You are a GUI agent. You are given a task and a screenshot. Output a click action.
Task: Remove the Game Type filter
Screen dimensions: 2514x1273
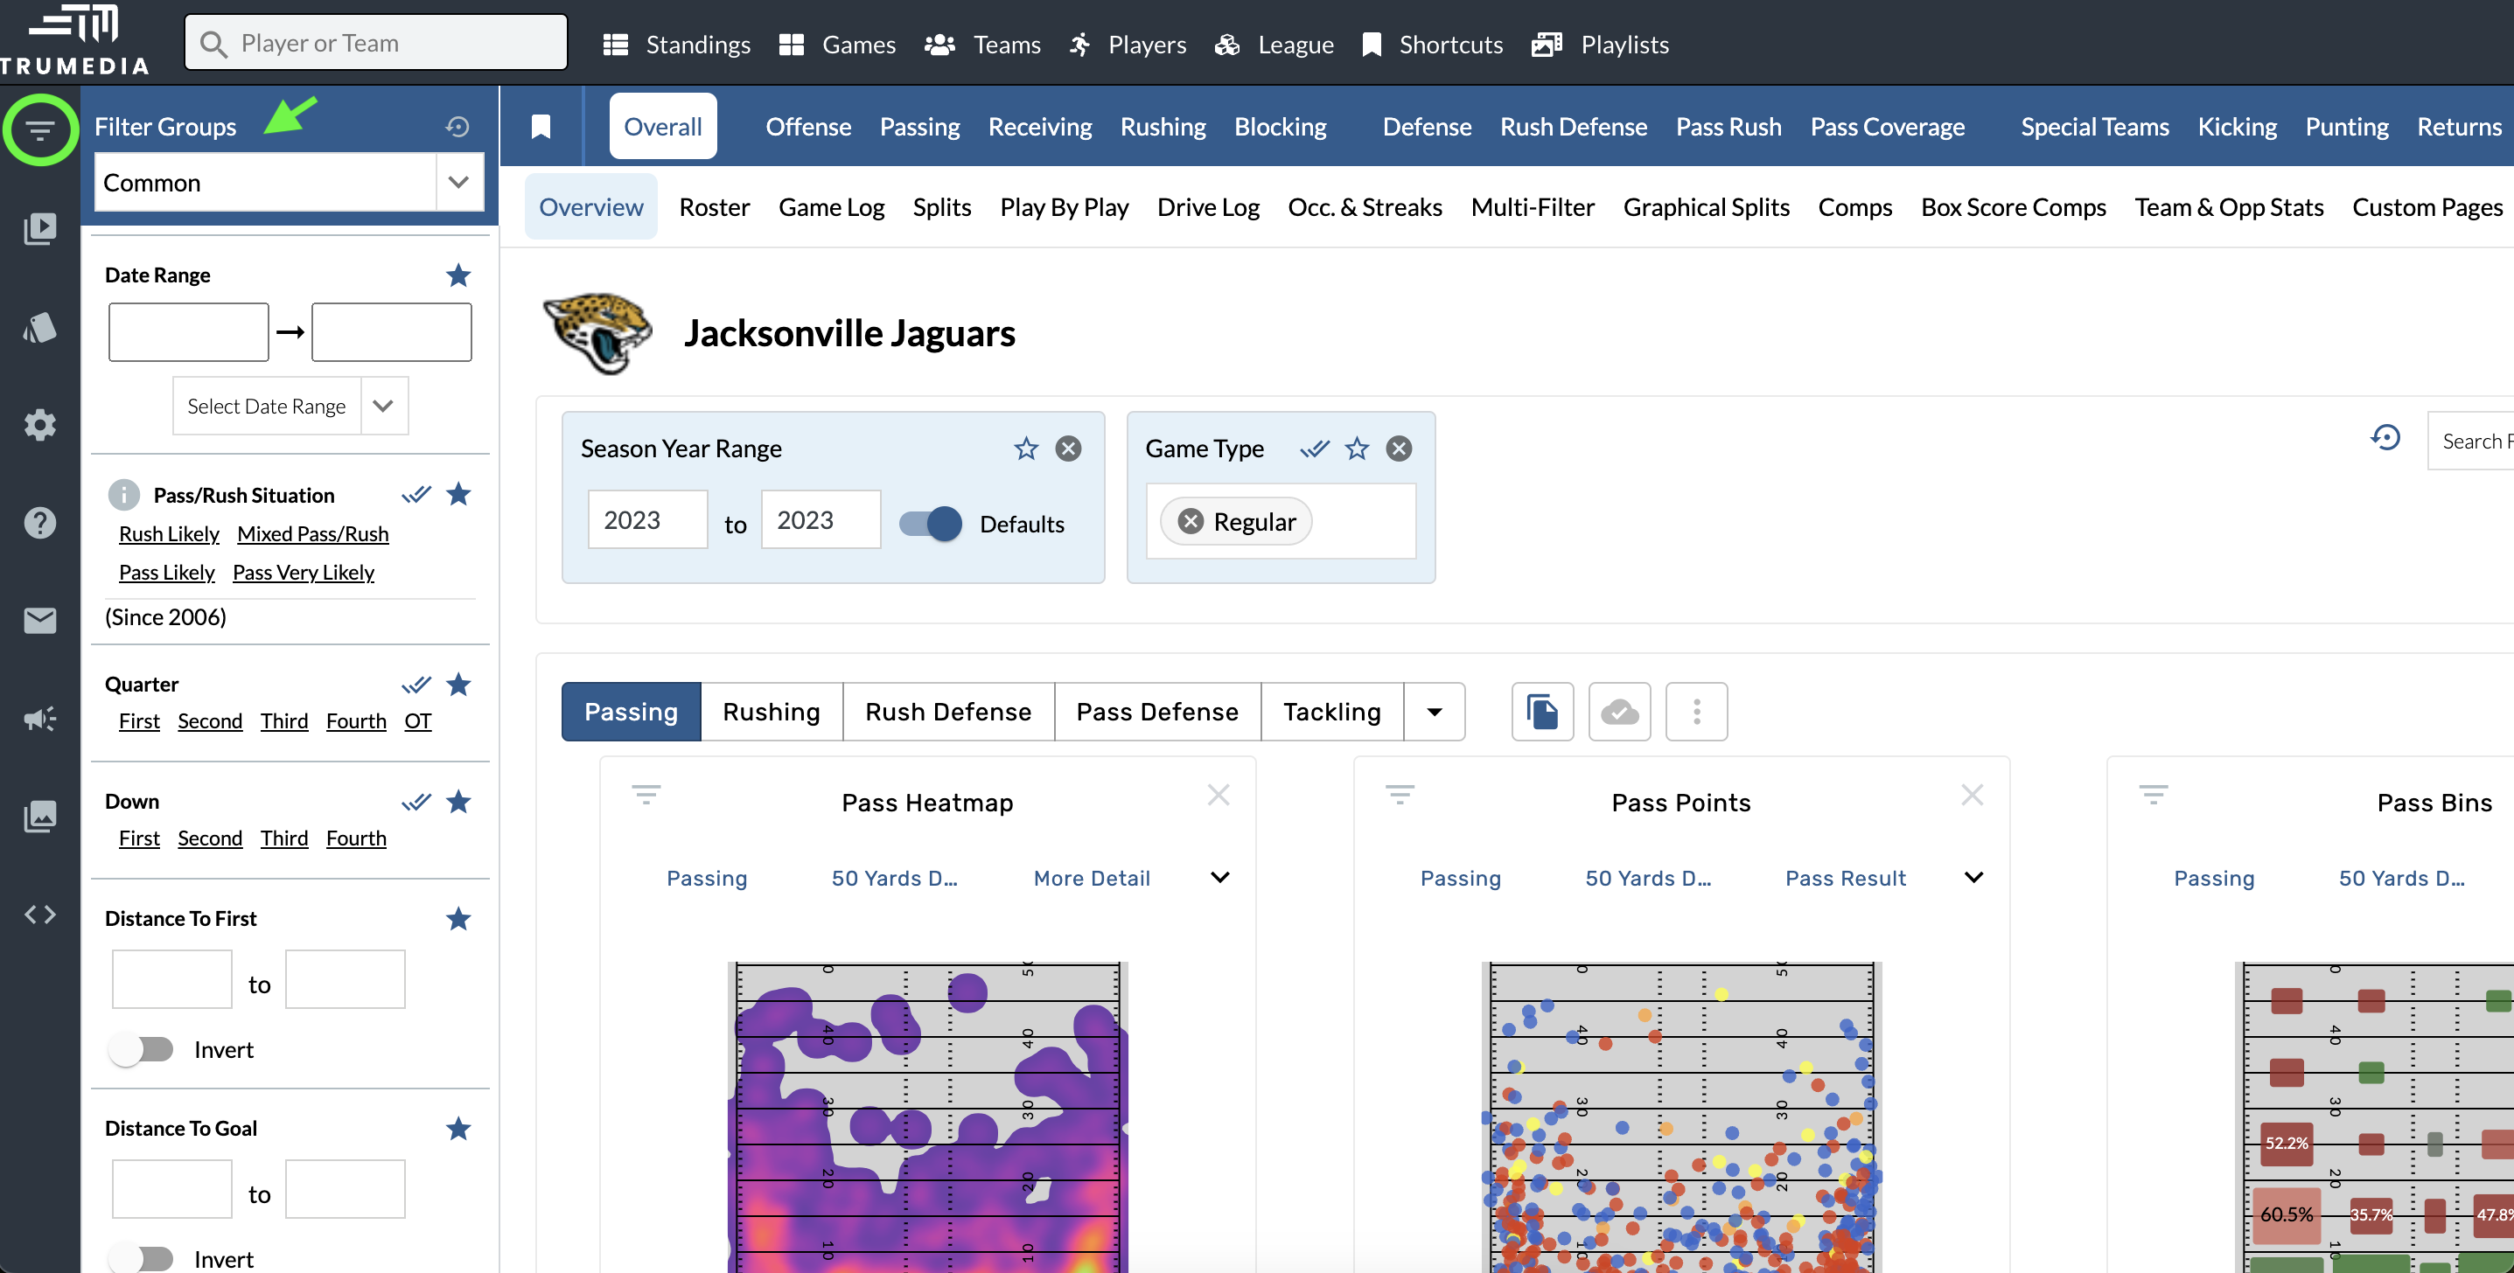click(x=1399, y=449)
